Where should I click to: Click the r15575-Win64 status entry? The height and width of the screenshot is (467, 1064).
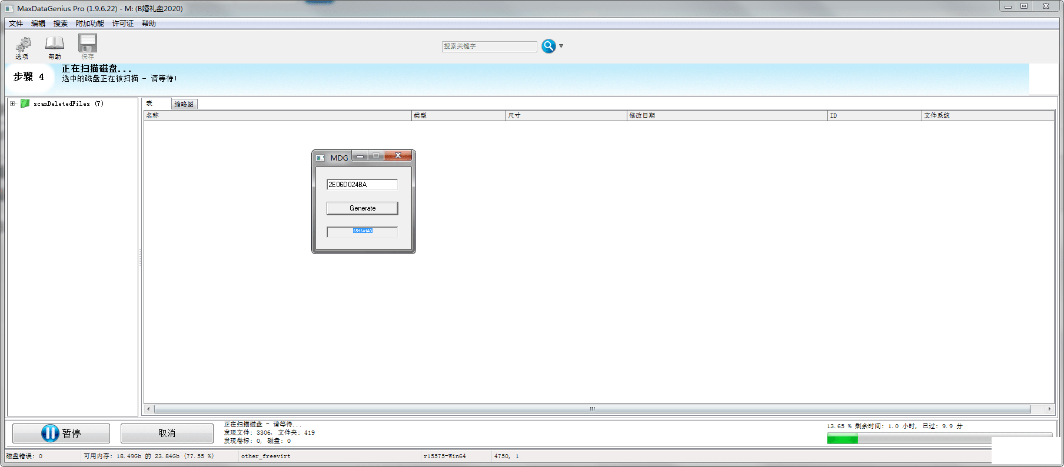tap(444, 456)
